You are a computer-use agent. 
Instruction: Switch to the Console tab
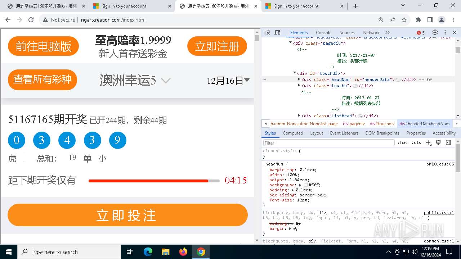point(323,32)
